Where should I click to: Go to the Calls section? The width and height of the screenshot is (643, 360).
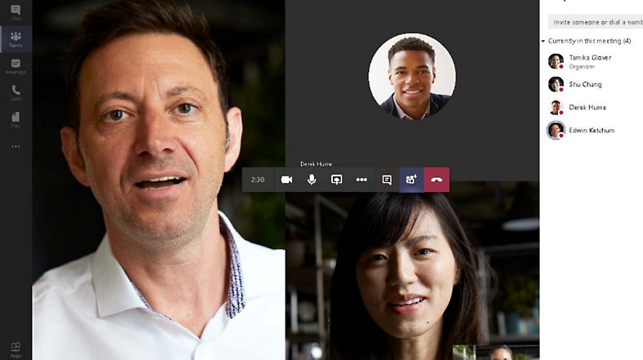16,92
